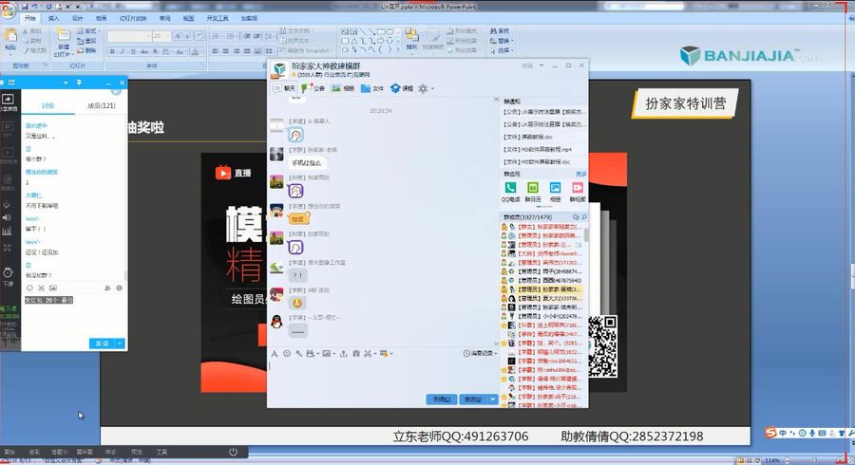Open the 抽奖 message bubble
This screenshot has height=465, width=855.
299,218
